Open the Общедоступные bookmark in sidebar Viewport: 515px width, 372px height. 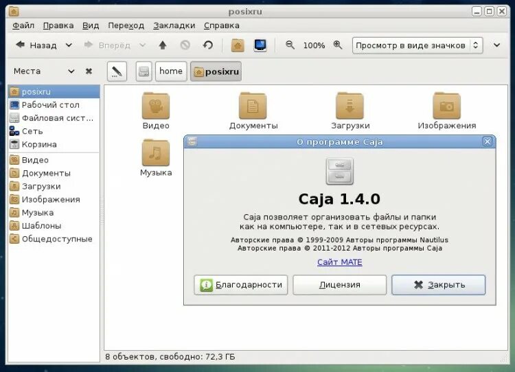pos(54,239)
